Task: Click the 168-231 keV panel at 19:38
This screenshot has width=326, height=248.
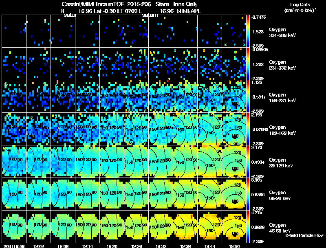Action: point(185,96)
